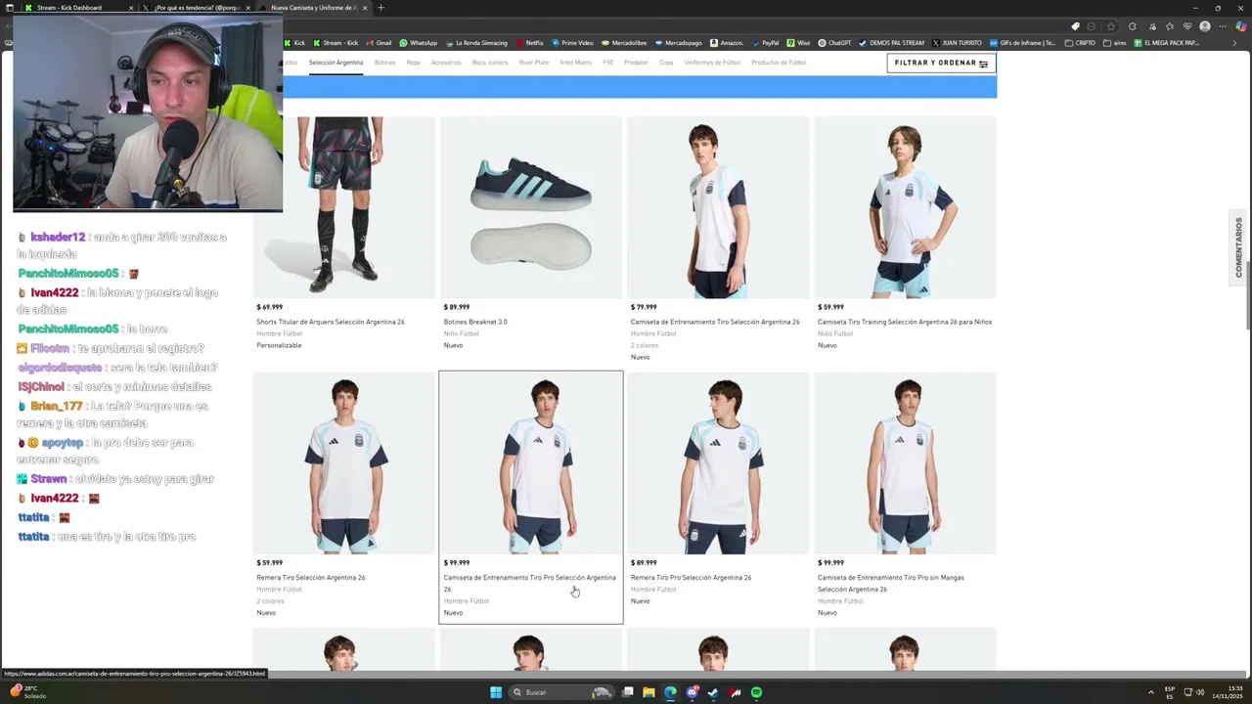The image size is (1252, 704).
Task: Open the CRIPTO bookmarks folder
Action: (1081, 43)
